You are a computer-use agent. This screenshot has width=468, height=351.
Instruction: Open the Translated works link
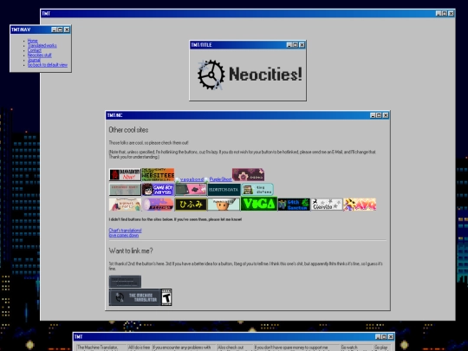point(42,46)
